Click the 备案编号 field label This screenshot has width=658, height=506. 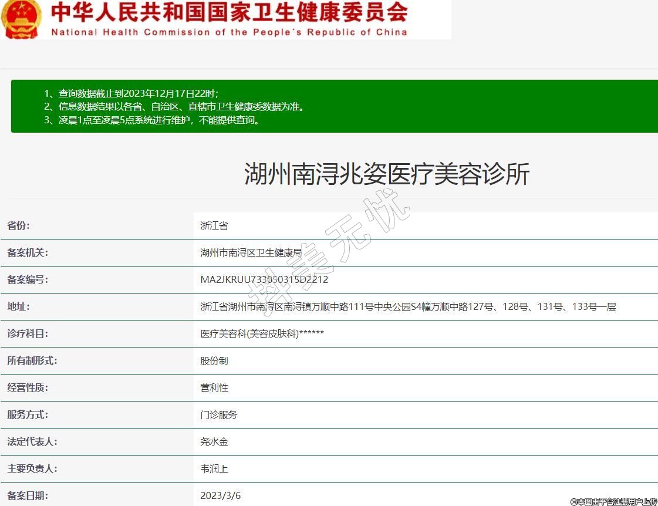tap(27, 279)
